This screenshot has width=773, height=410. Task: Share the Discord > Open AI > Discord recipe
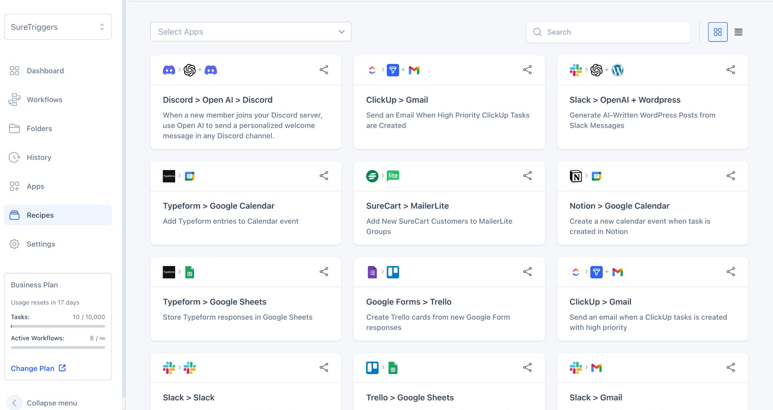coord(324,70)
